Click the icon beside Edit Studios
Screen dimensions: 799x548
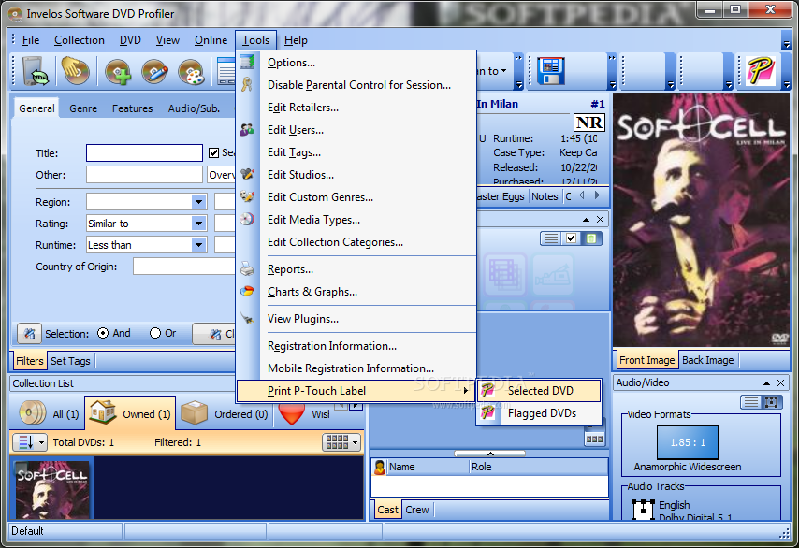[247, 174]
